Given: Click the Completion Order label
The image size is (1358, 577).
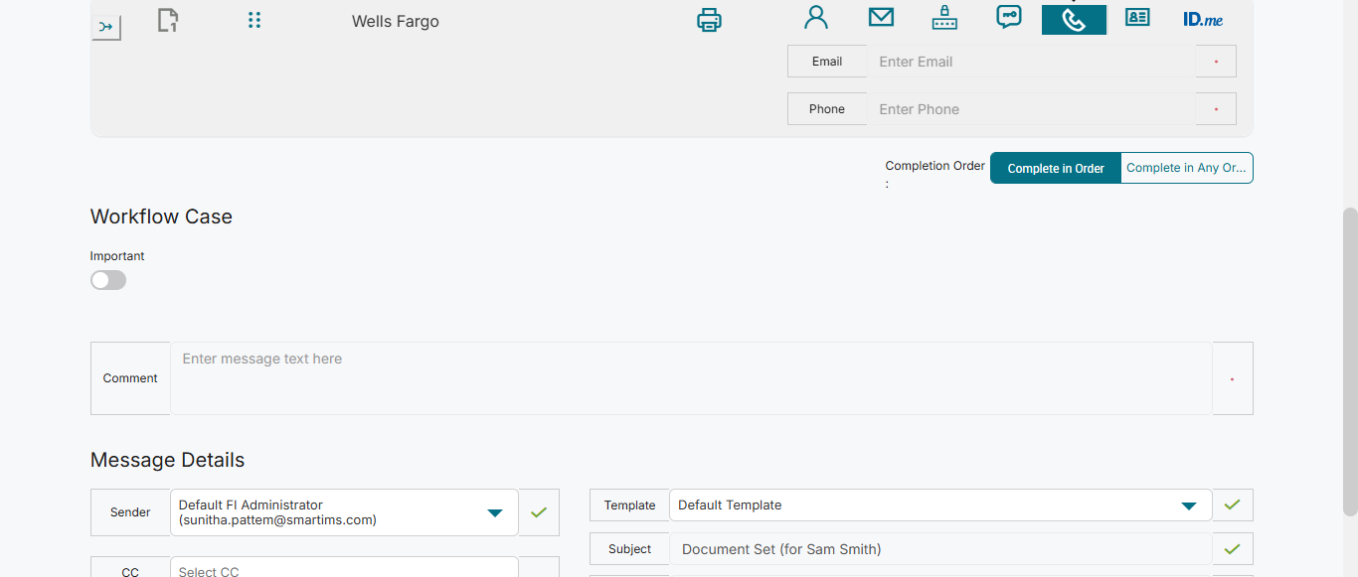Looking at the screenshot, I should pyautogui.click(x=935, y=174).
